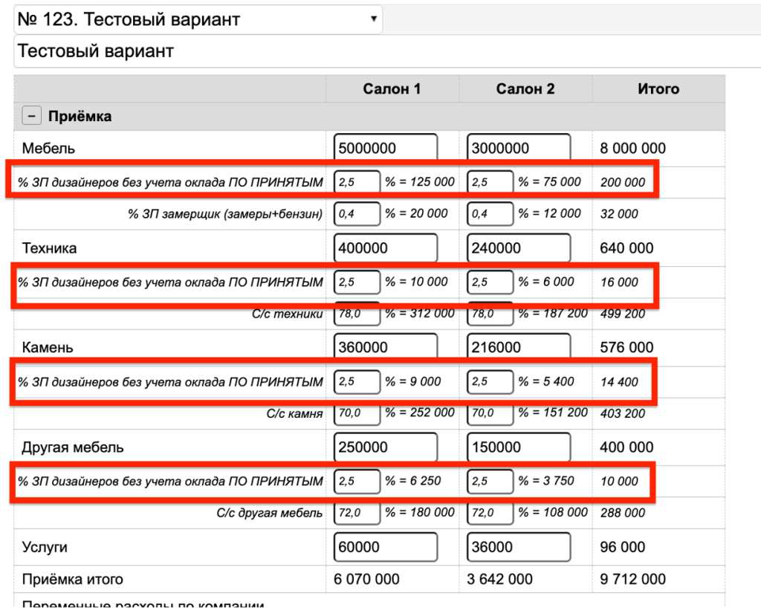761x608 pixels.
Task: Click the Салон 1 column header
Action: point(392,89)
